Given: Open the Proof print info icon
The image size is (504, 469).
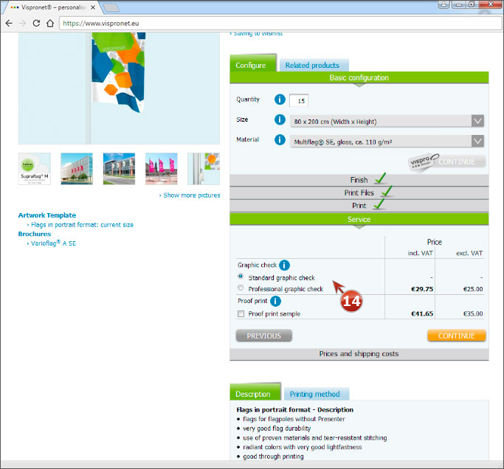Looking at the screenshot, I should pos(275,302).
